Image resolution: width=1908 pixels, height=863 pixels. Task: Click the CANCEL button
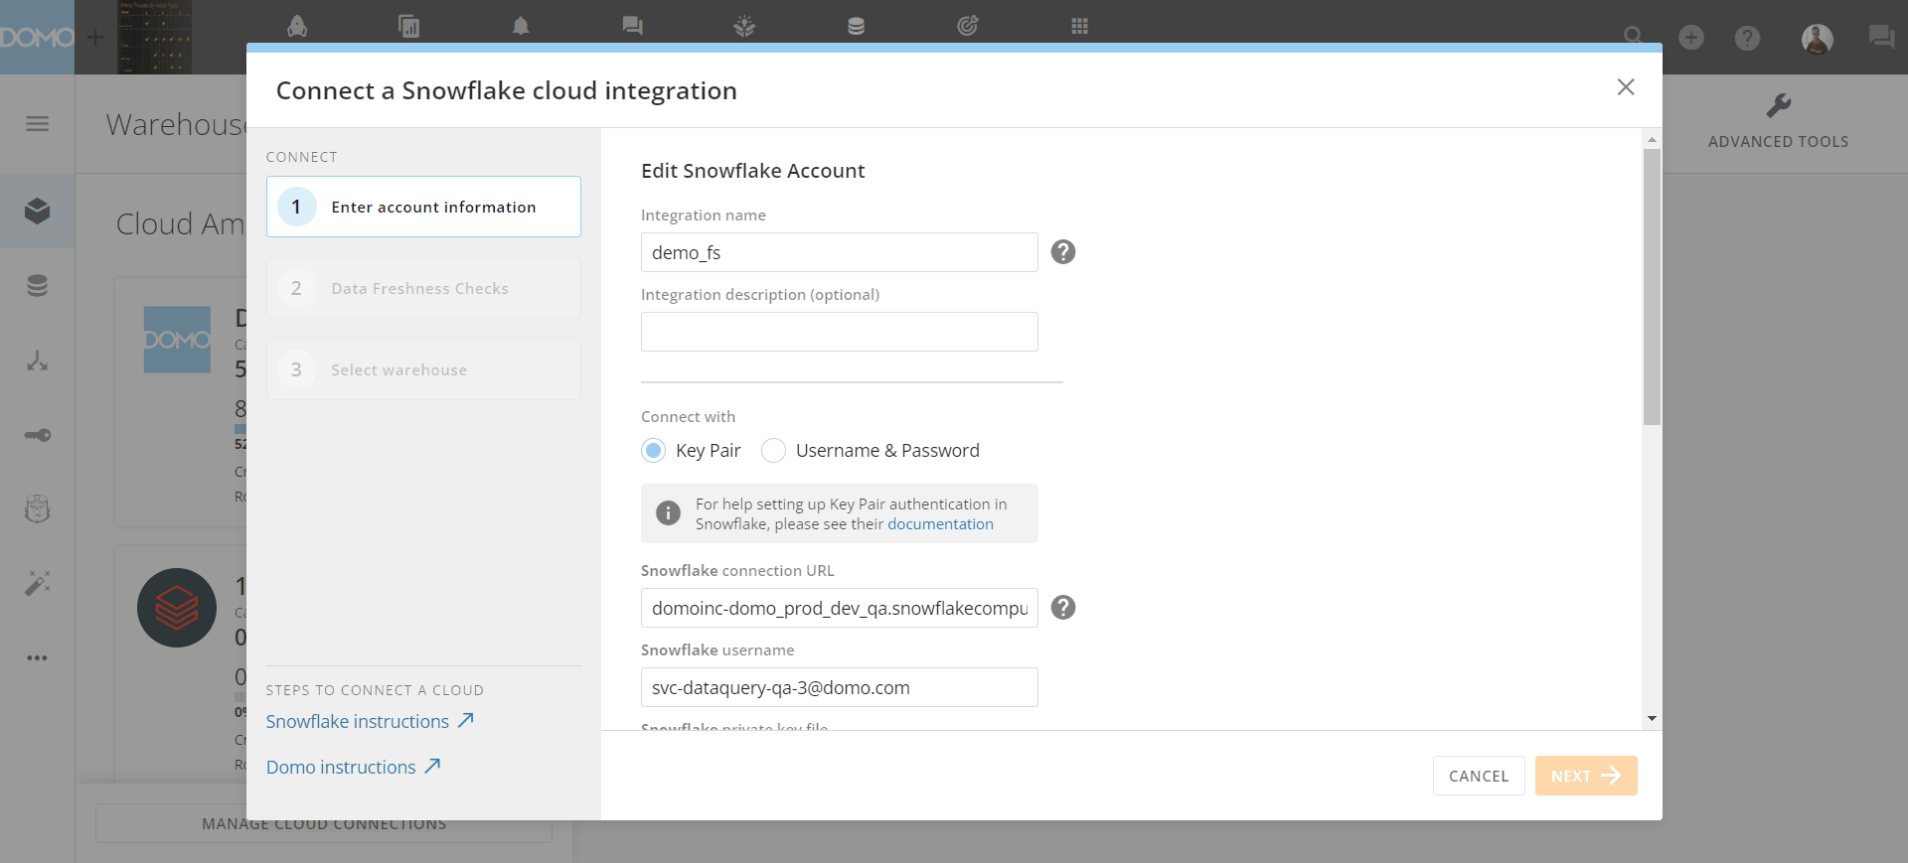pos(1479,776)
